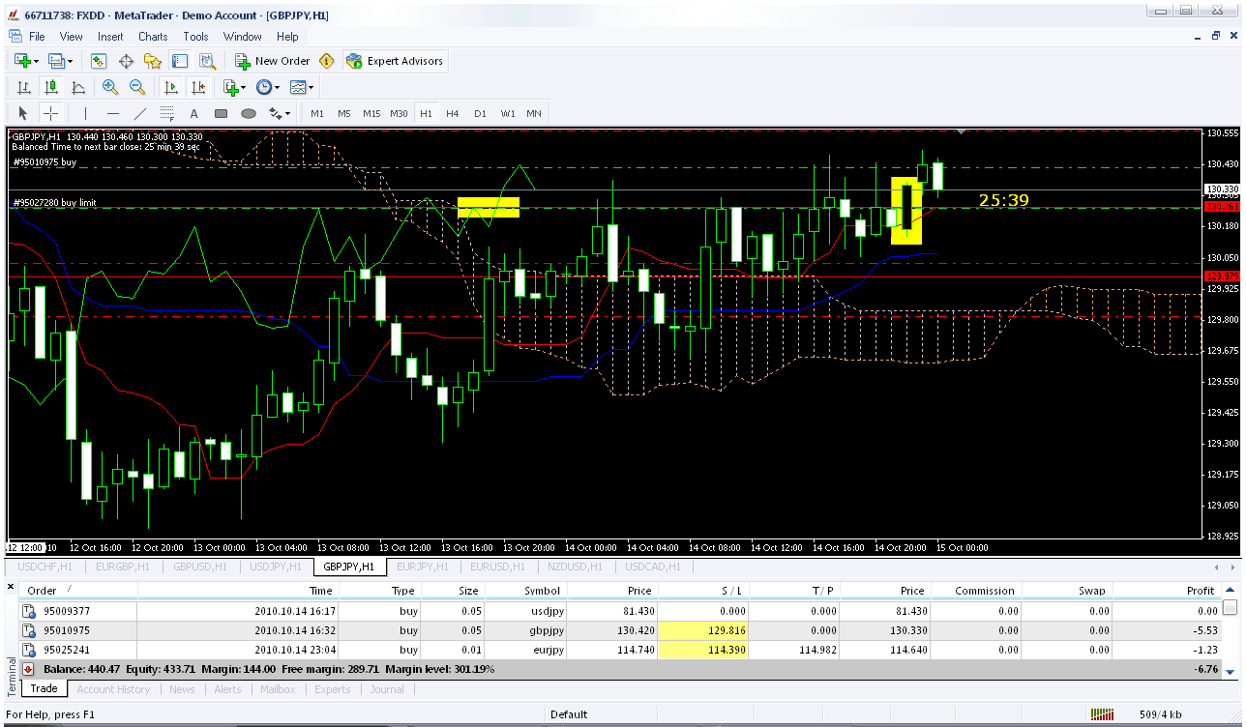The width and height of the screenshot is (1246, 727).
Task: Open the Templates icon
Action: (x=298, y=87)
